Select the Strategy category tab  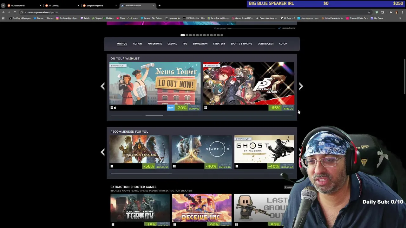click(219, 44)
